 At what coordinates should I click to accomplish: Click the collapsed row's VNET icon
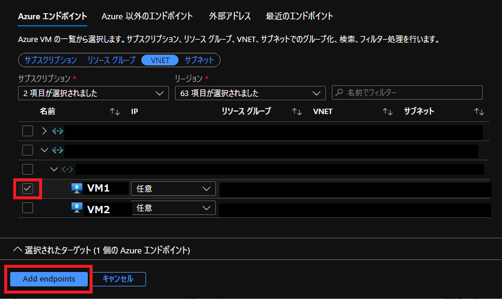pyautogui.click(x=58, y=131)
